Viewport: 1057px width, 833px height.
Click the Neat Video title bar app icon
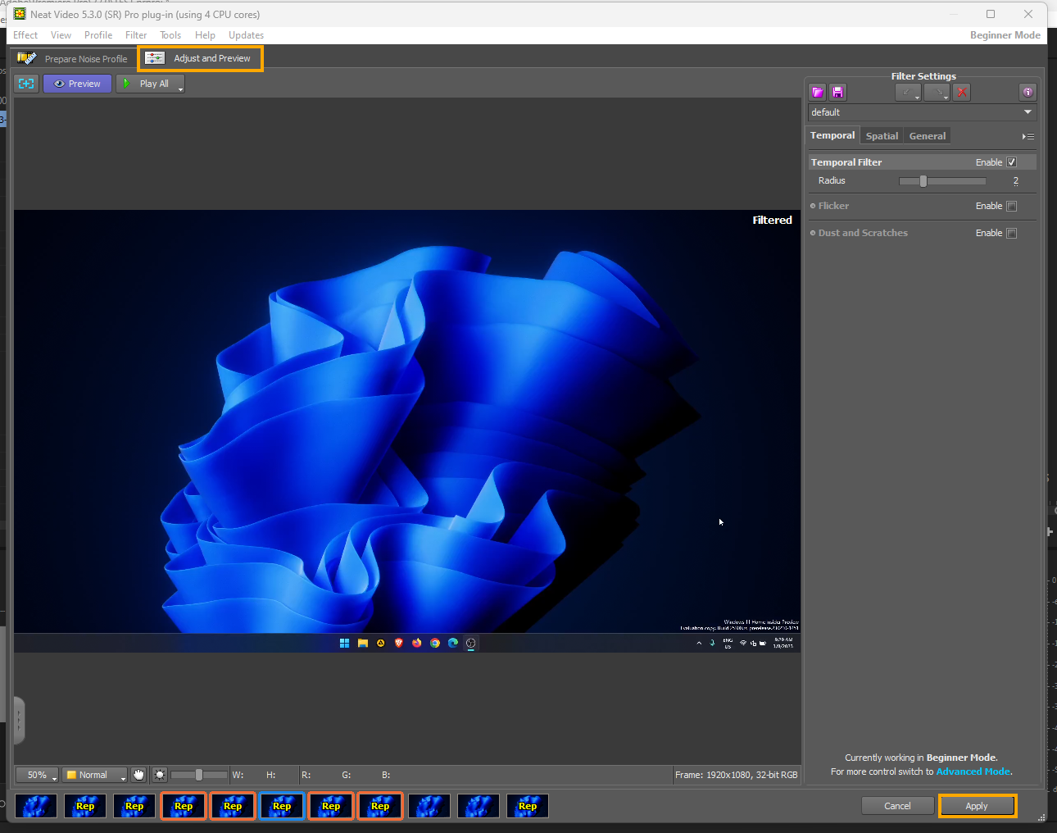click(x=20, y=14)
